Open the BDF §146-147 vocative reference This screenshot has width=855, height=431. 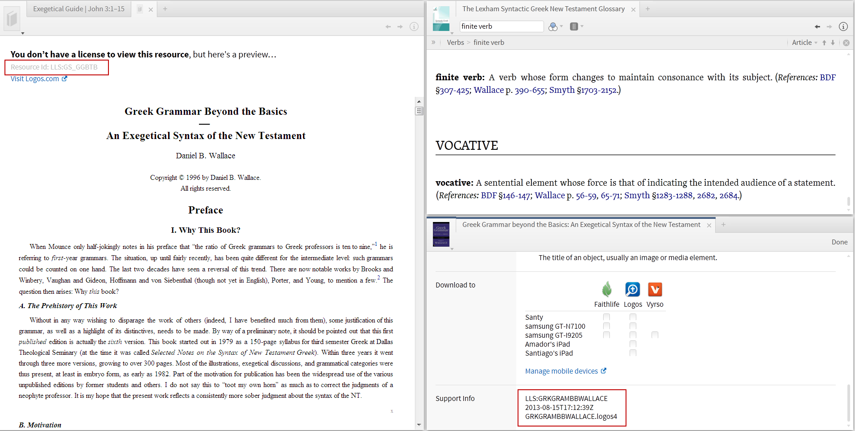click(505, 196)
